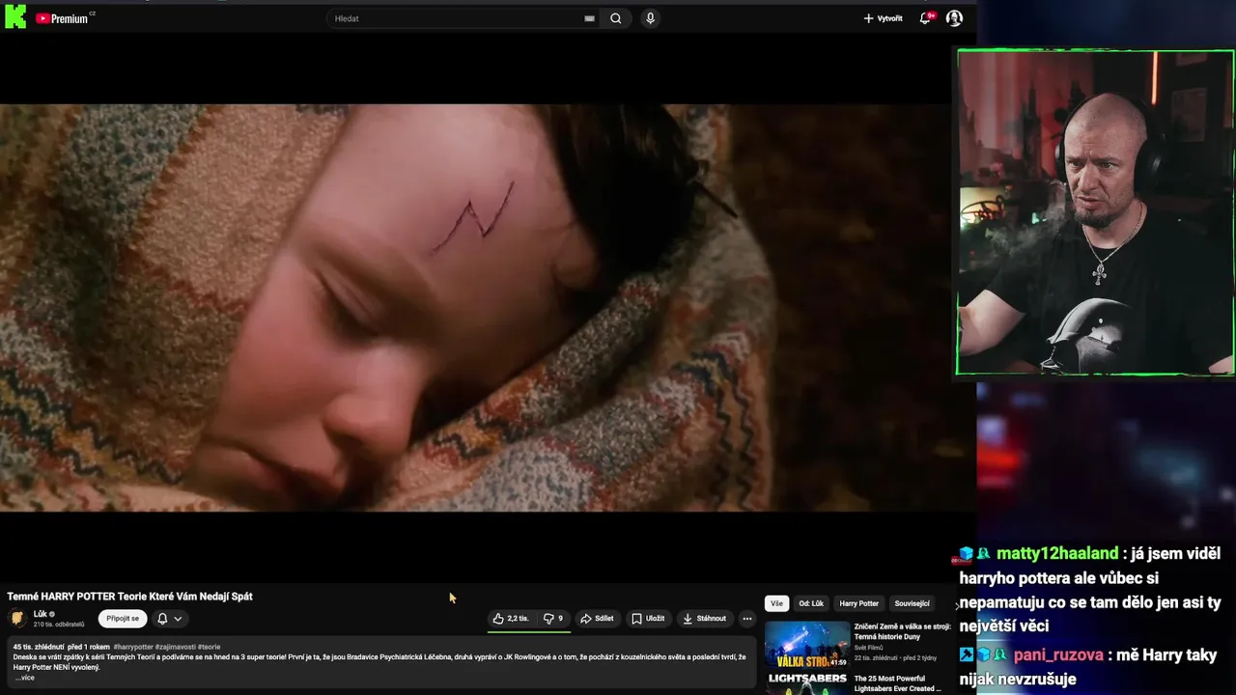Click the #zajimavosti hashtag
This screenshot has height=695, width=1236.
[176, 647]
